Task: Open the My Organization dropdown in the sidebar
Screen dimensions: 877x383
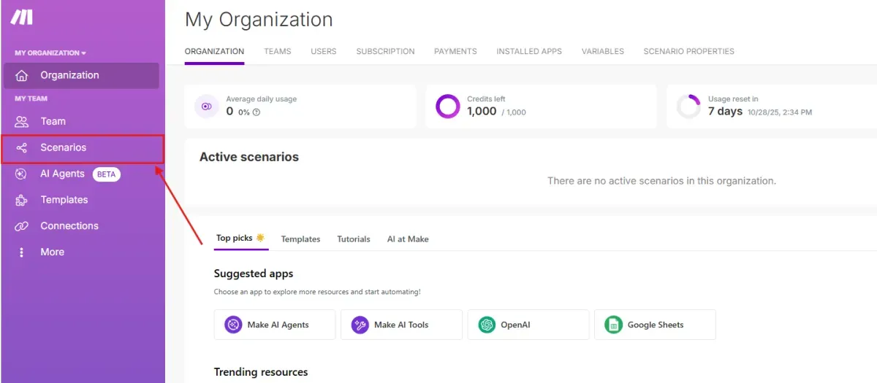Action: [50, 53]
